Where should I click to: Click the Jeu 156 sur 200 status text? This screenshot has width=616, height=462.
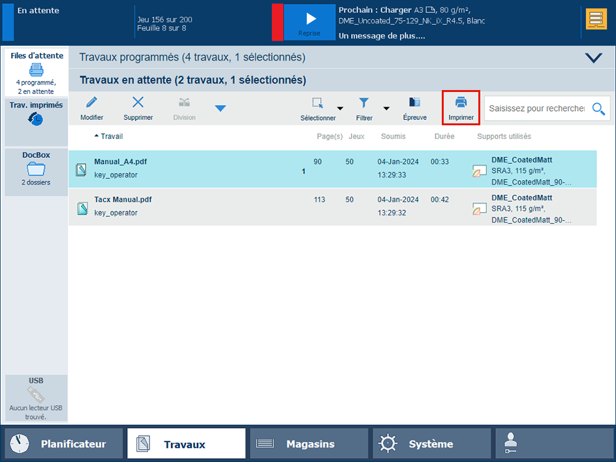point(164,20)
